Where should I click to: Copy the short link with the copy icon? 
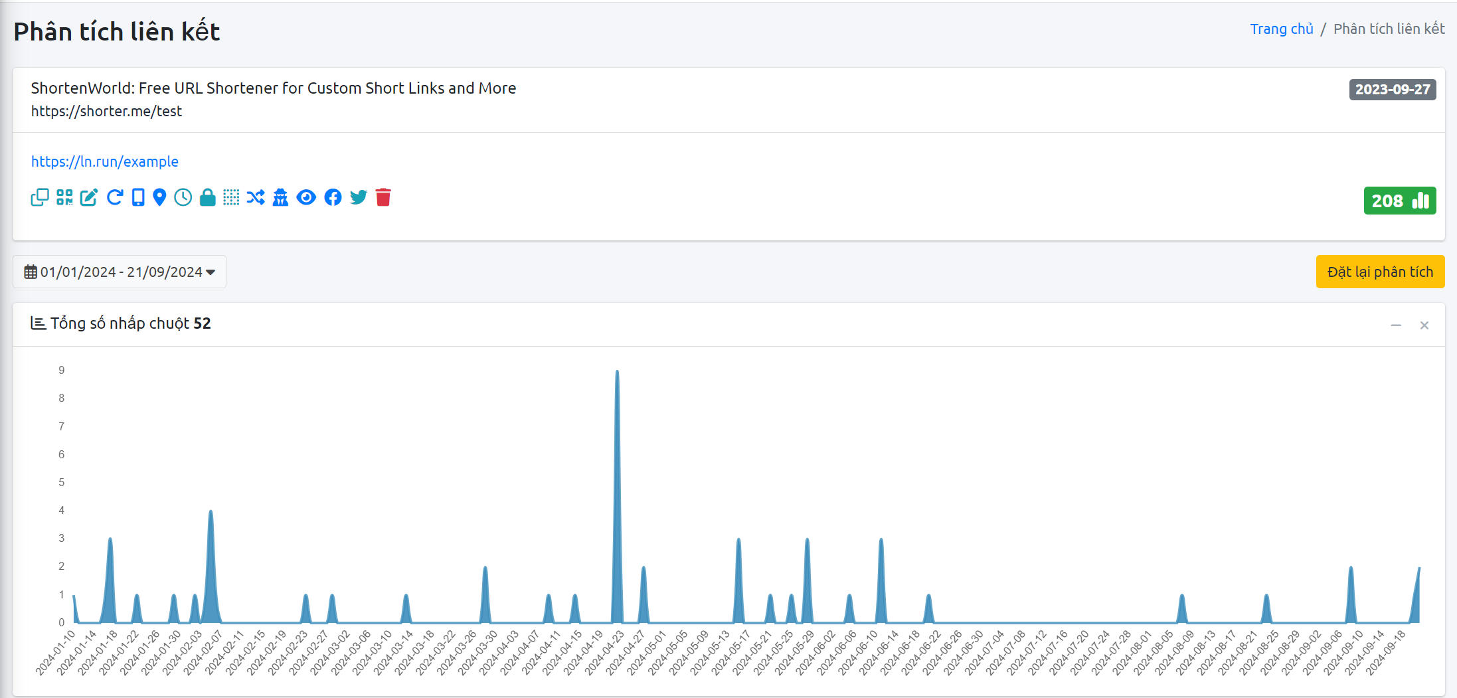40,197
